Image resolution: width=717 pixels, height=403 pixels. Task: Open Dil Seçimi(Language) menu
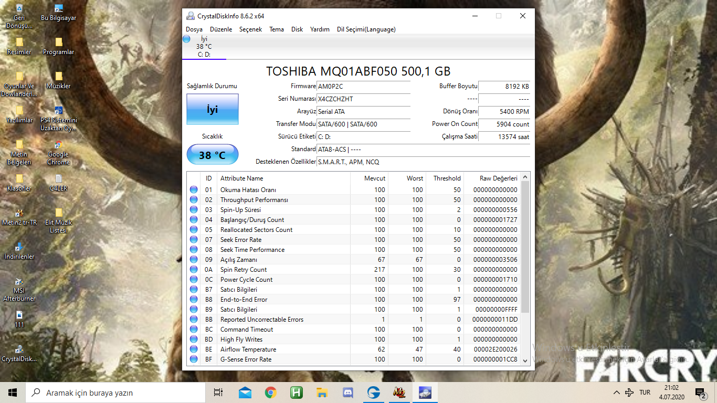[x=366, y=29]
